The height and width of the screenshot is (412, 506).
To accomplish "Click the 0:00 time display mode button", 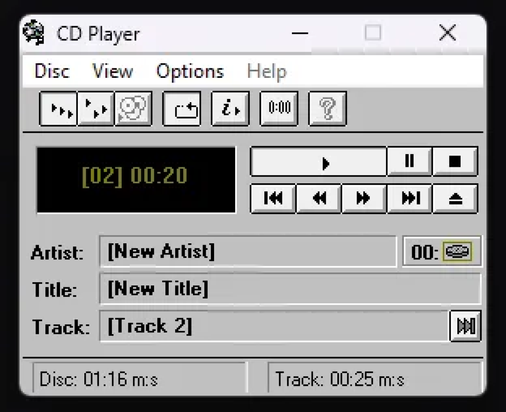I will click(279, 109).
